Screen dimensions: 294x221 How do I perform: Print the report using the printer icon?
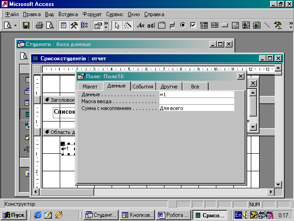point(40,25)
